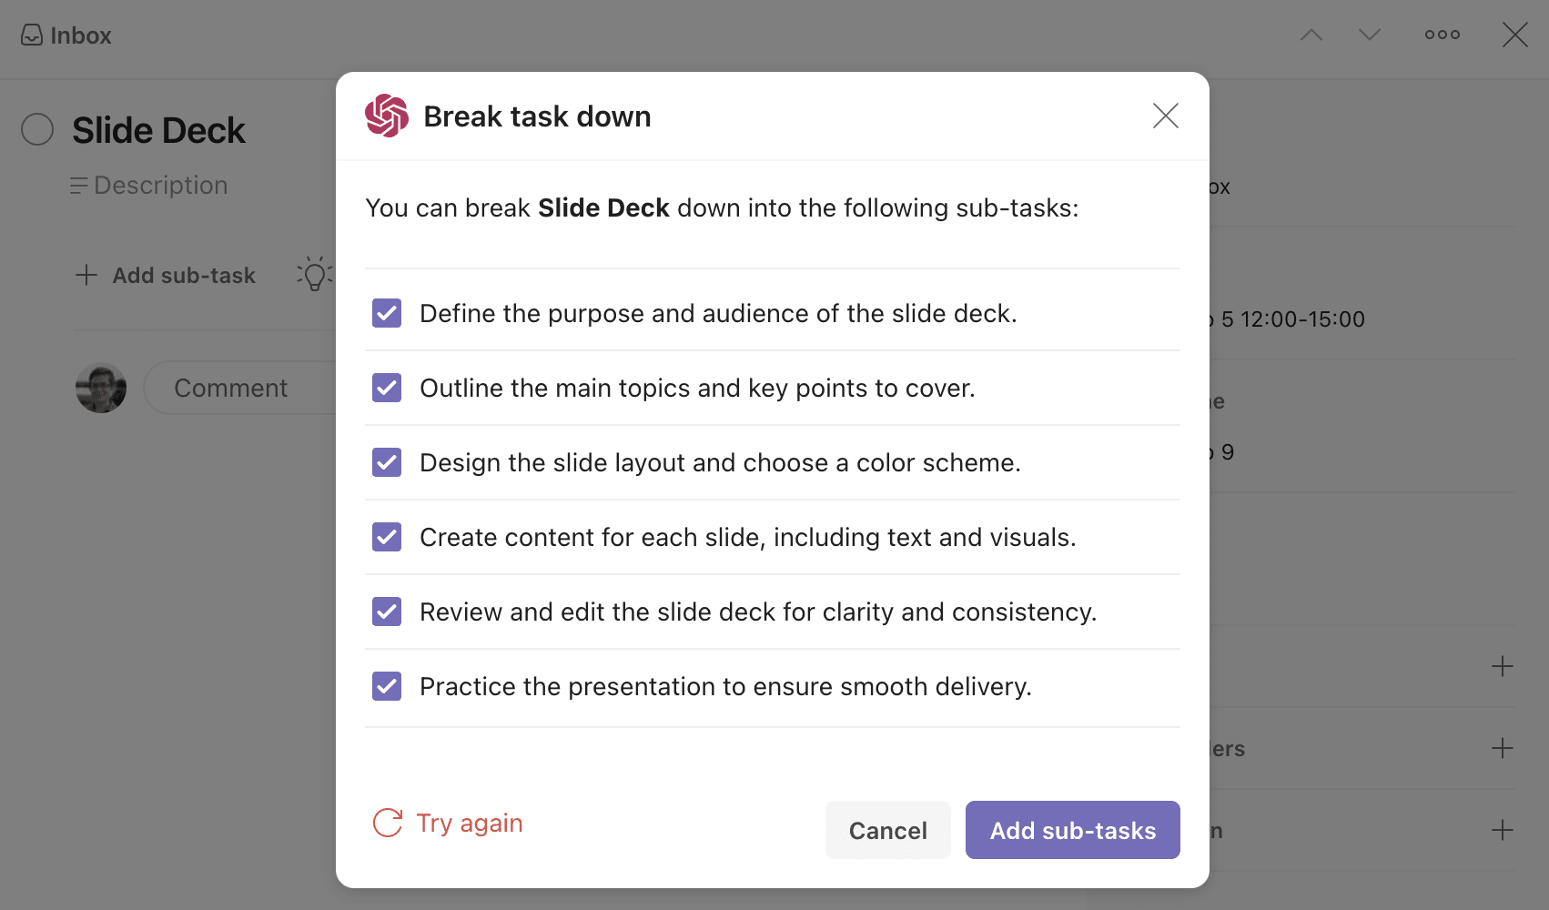Screen dimensions: 1549x910
Task: Mark Slide Deck task complete circle
Action: (37, 129)
